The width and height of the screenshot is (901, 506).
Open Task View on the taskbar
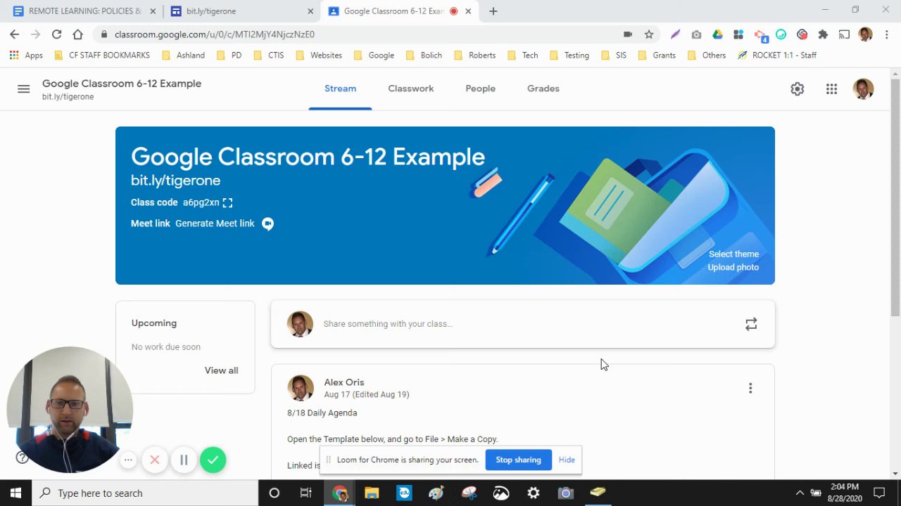point(305,493)
